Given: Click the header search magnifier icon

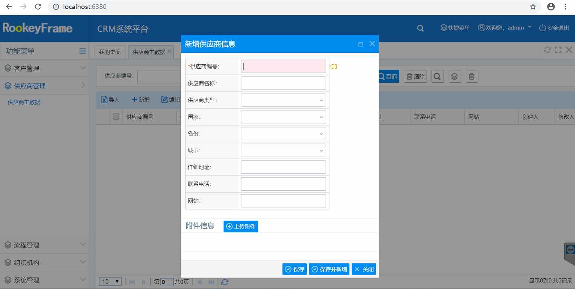Looking at the screenshot, I should point(420,28).
